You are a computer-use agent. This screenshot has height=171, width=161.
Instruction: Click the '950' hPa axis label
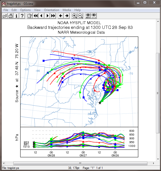coord(132,142)
